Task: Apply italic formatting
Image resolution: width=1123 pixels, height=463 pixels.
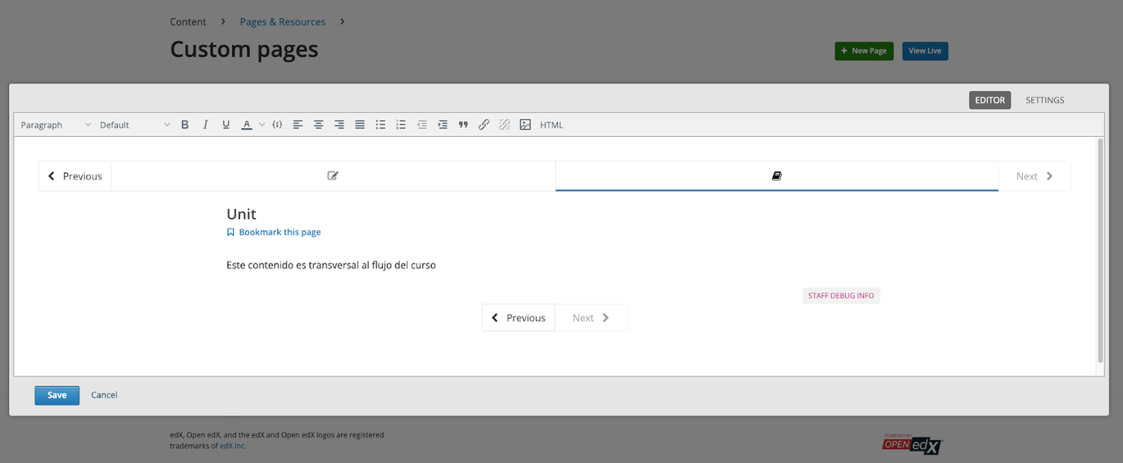Action: point(205,124)
